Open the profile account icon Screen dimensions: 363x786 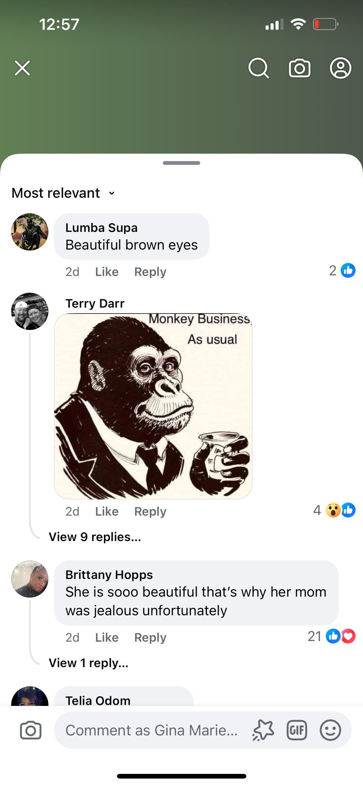tap(340, 68)
